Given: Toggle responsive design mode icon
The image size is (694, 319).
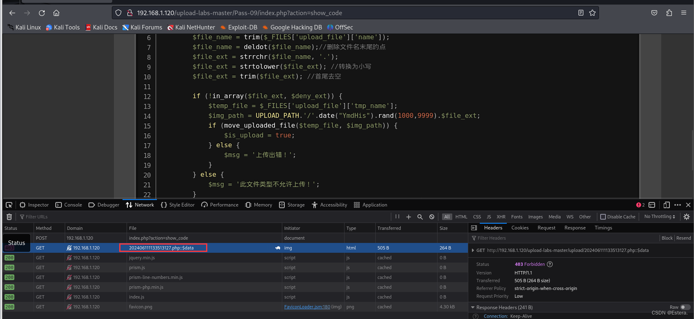Looking at the screenshot, I should click(x=667, y=205).
